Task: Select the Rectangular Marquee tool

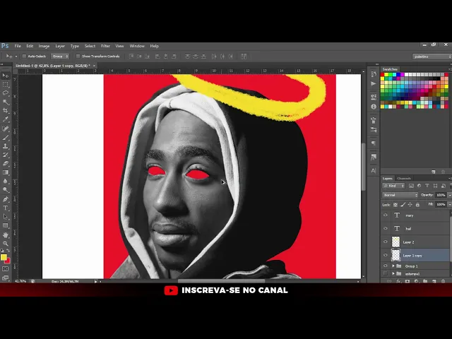Action: click(x=6, y=85)
